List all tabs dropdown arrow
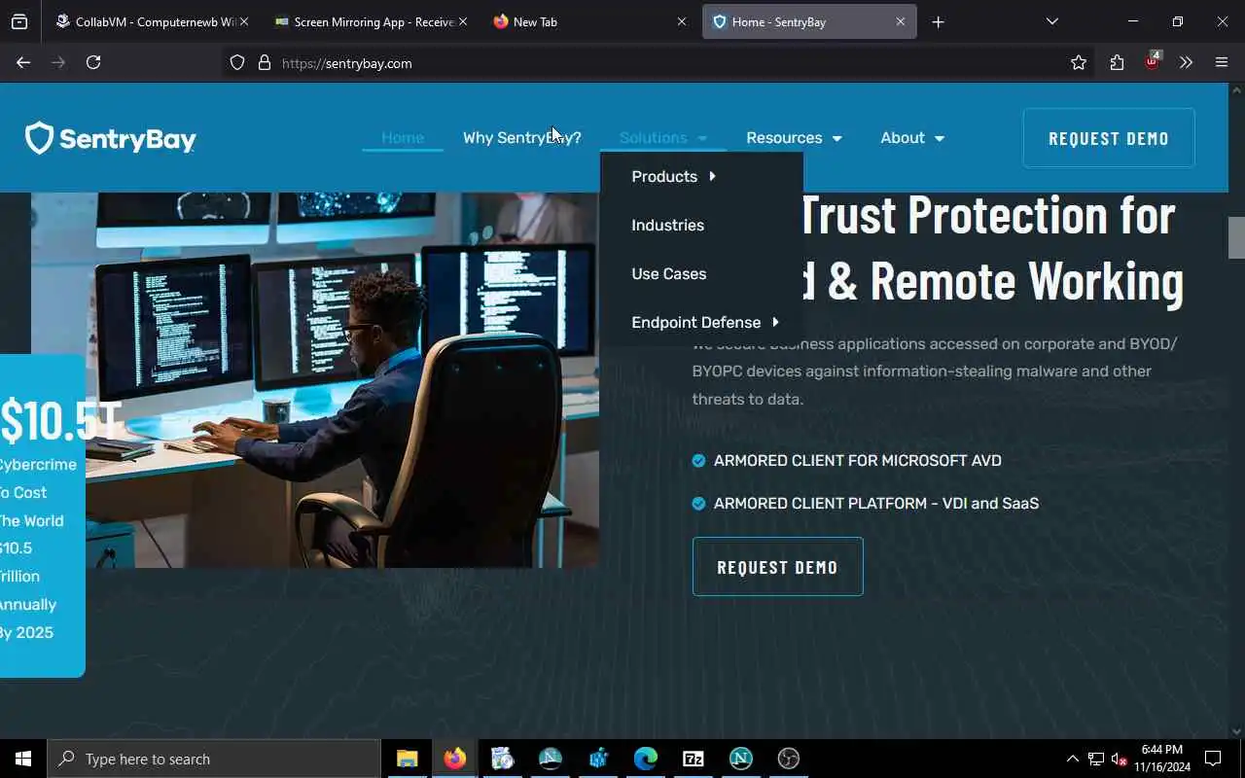 [x=1051, y=21]
